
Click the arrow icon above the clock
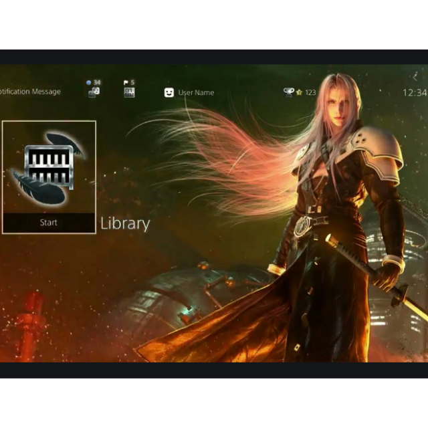pyautogui.click(x=415, y=77)
